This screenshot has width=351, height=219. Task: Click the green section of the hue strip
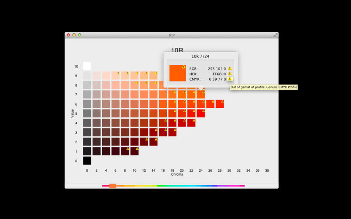[162, 186]
